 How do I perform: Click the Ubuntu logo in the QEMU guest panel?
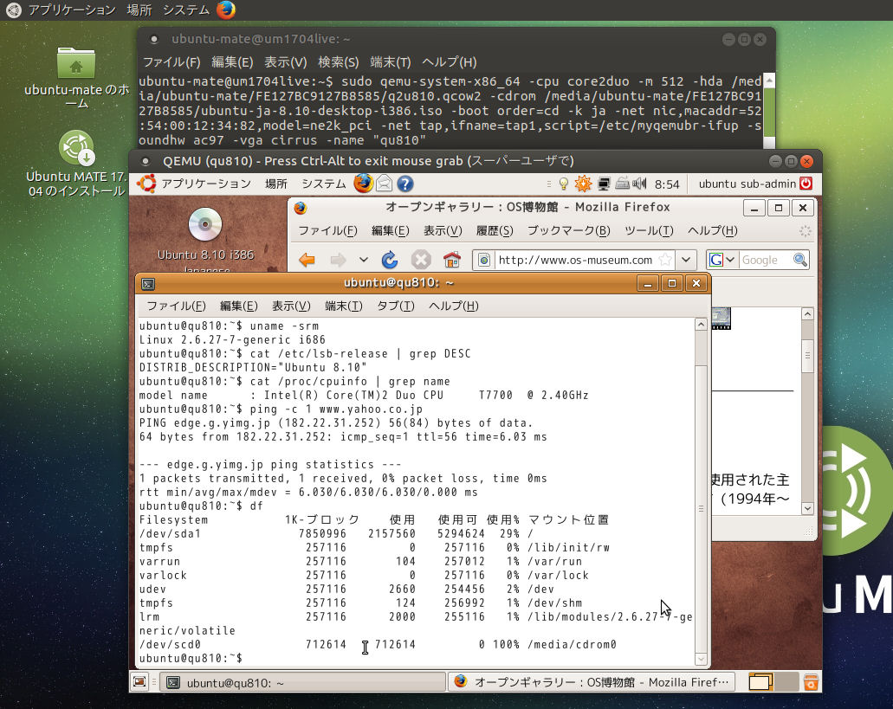146,184
